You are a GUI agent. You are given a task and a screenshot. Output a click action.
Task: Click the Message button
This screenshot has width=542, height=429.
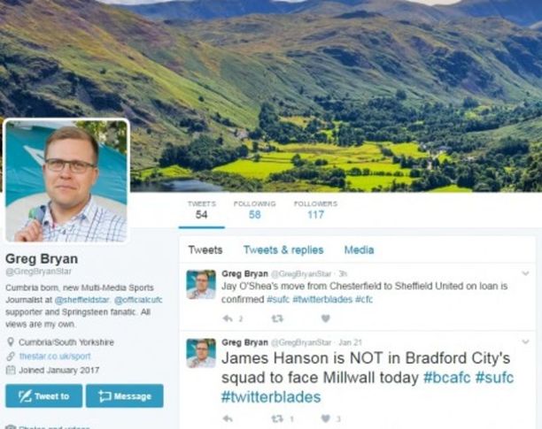click(125, 396)
